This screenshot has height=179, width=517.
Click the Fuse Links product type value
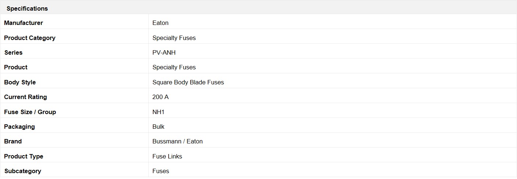pyautogui.click(x=167, y=156)
